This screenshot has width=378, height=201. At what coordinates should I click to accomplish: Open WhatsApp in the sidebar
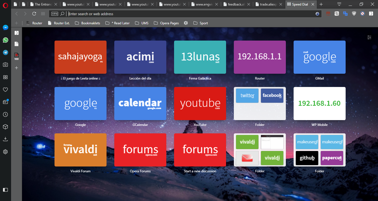(5, 40)
